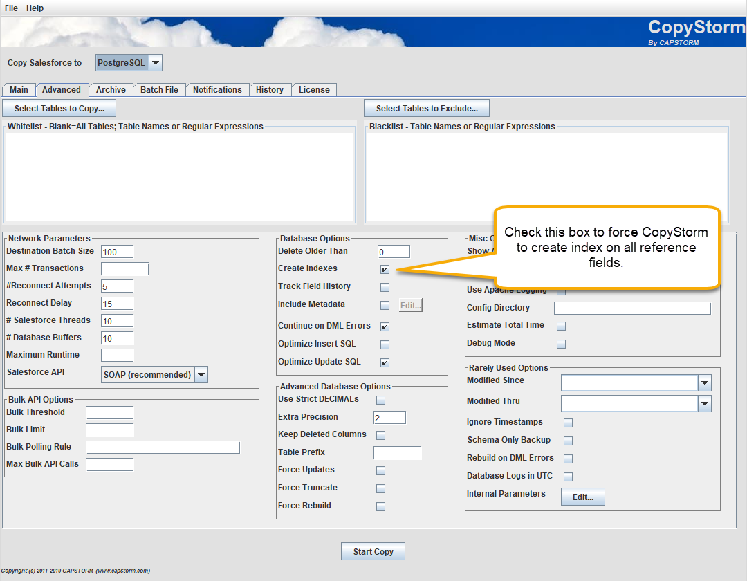Check the Force Rebuild checkbox

[x=380, y=506]
